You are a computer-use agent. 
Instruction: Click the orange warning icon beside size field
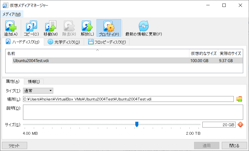(x=240, y=124)
